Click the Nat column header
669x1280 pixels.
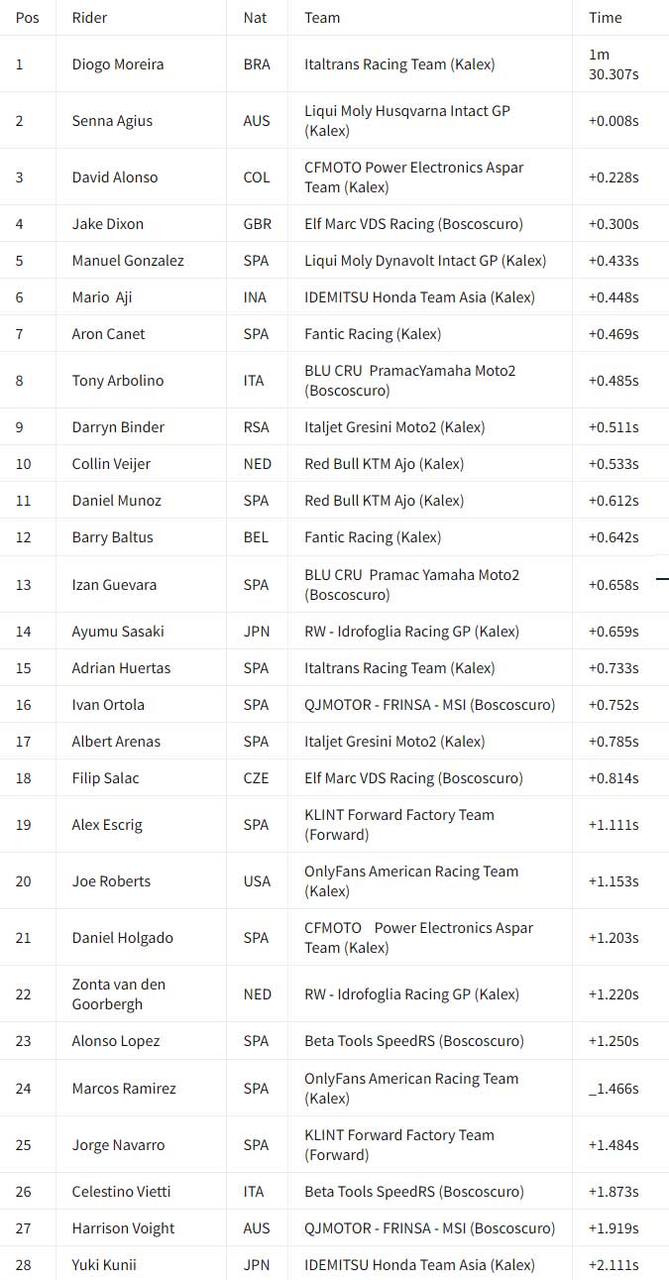255,18
